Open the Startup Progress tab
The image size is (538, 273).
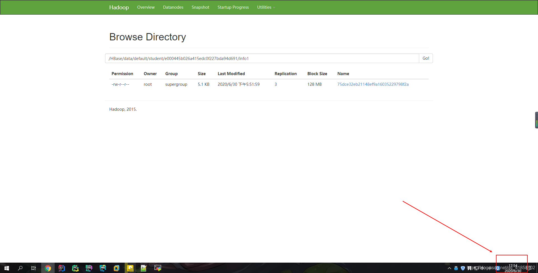click(x=233, y=7)
